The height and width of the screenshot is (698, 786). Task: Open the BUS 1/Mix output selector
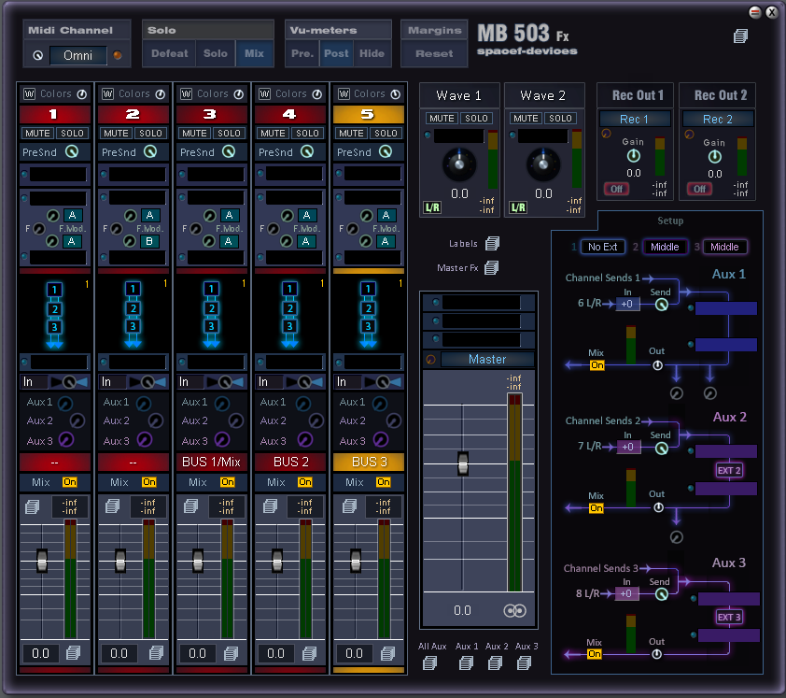[212, 462]
